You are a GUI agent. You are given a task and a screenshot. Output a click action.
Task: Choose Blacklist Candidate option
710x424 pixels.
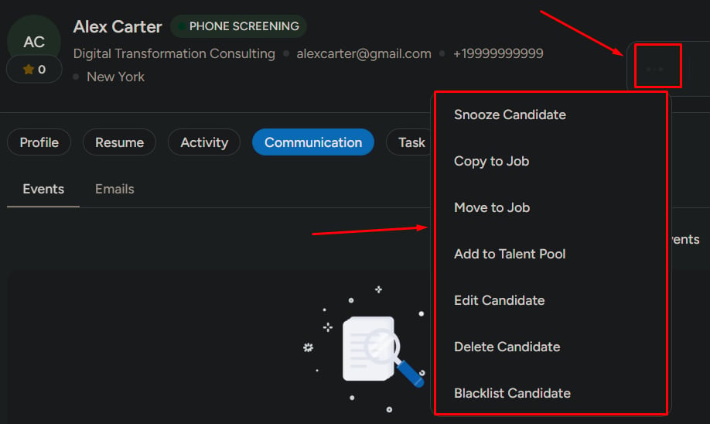pos(512,393)
